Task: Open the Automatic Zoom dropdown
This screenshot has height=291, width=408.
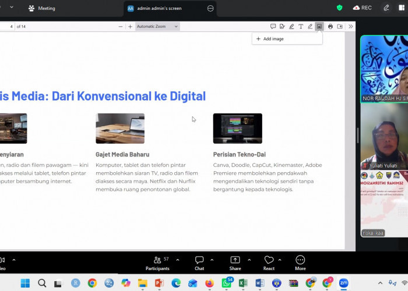Action: (x=157, y=27)
